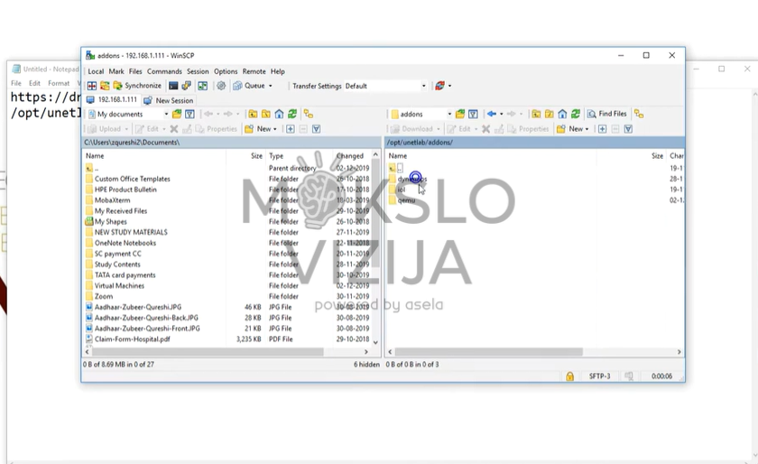758x464 pixels.
Task: Open the Files menu
Action: pyautogui.click(x=135, y=71)
